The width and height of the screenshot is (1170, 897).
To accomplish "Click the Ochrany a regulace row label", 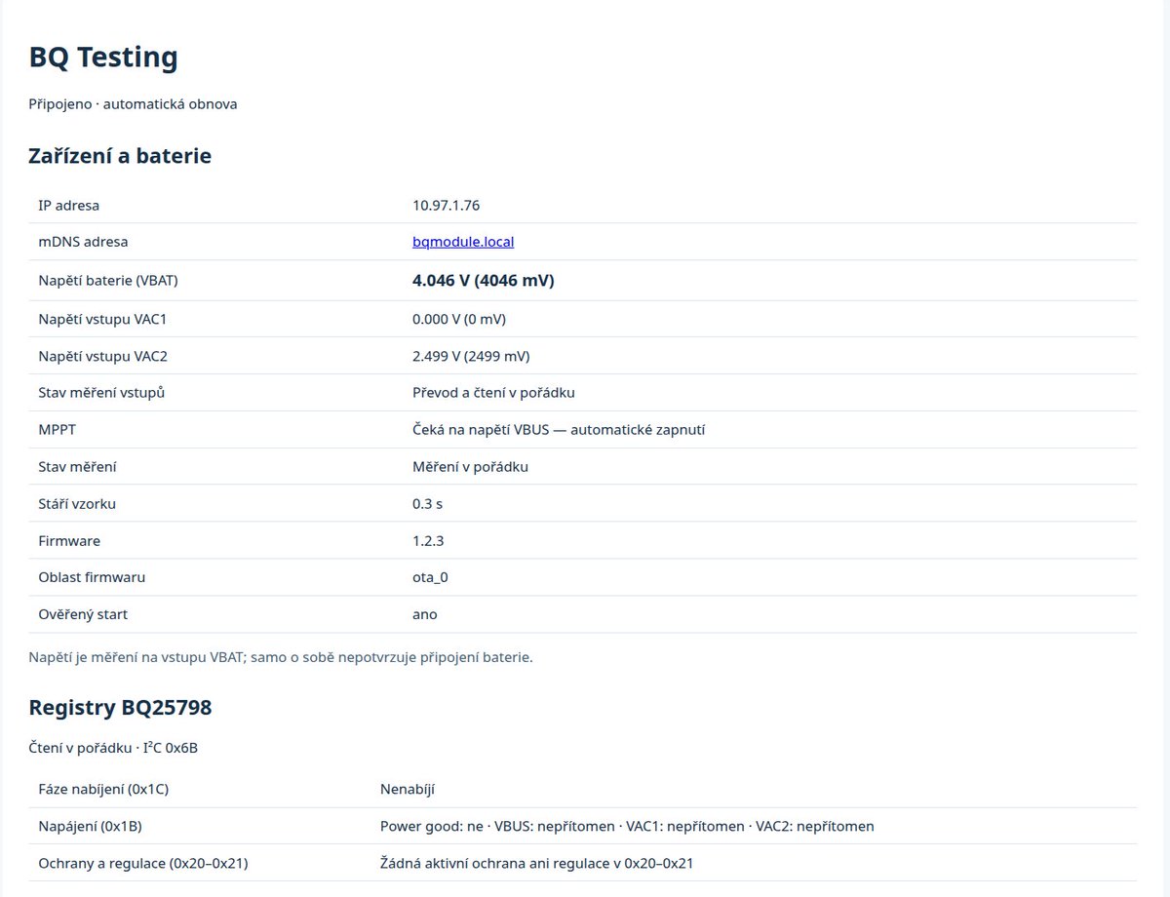I will [x=142, y=863].
